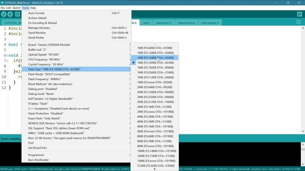Open the tab options dropdown arrow
Viewport: 305px width, 171px height.
coord(299,22)
